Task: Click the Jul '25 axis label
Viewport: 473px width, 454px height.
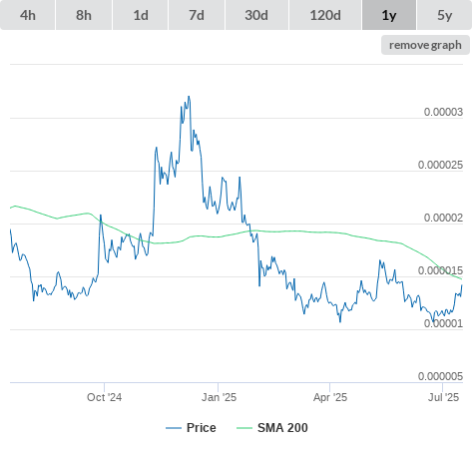Action: tap(443, 397)
